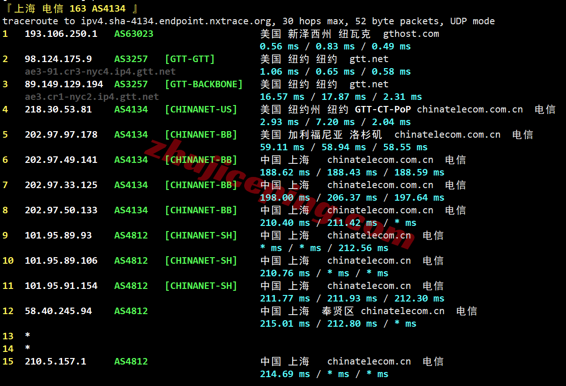
Task: Select IP address 202.97.33.125
Action: [x=61, y=185]
